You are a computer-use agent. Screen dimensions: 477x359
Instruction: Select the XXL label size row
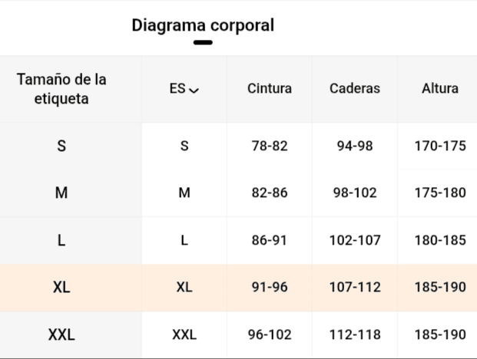coord(61,334)
